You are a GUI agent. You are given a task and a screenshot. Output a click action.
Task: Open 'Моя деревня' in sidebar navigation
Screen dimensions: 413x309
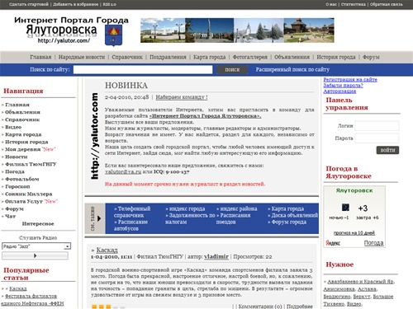coord(23,149)
